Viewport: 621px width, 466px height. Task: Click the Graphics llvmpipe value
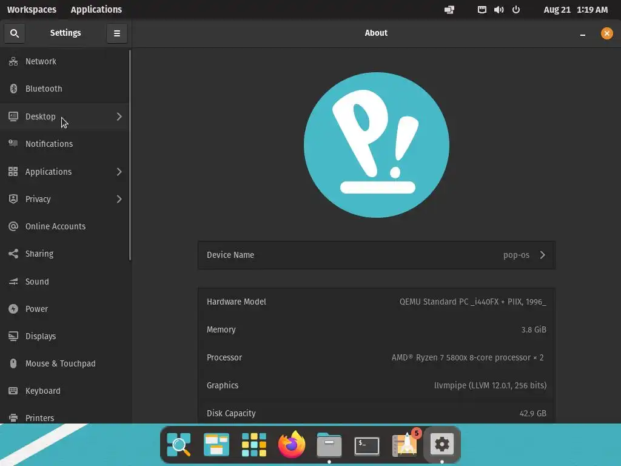[x=490, y=385]
